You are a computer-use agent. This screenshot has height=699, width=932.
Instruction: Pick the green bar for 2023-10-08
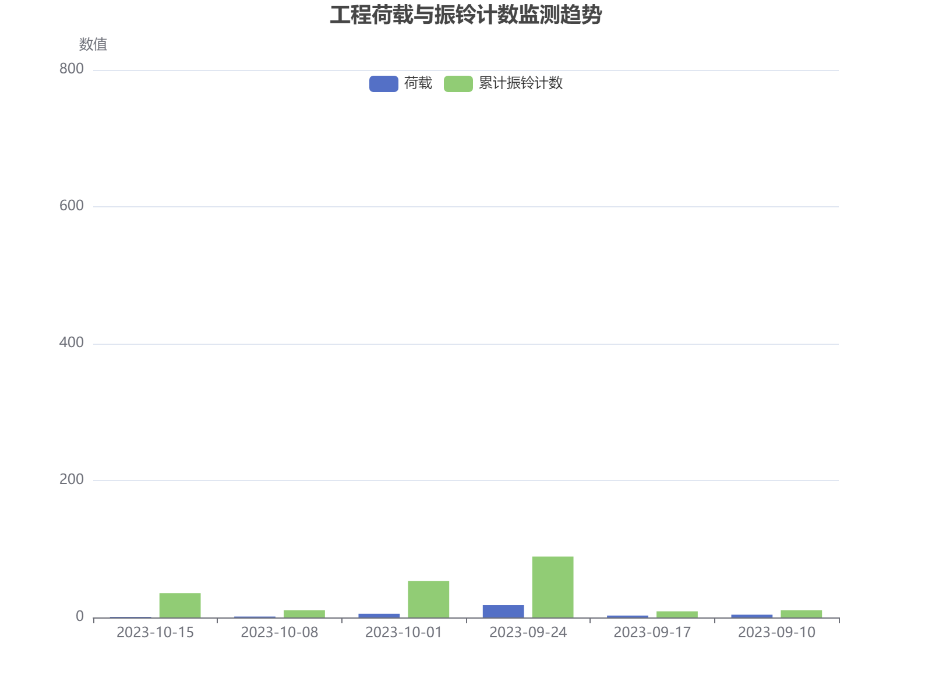coord(304,614)
